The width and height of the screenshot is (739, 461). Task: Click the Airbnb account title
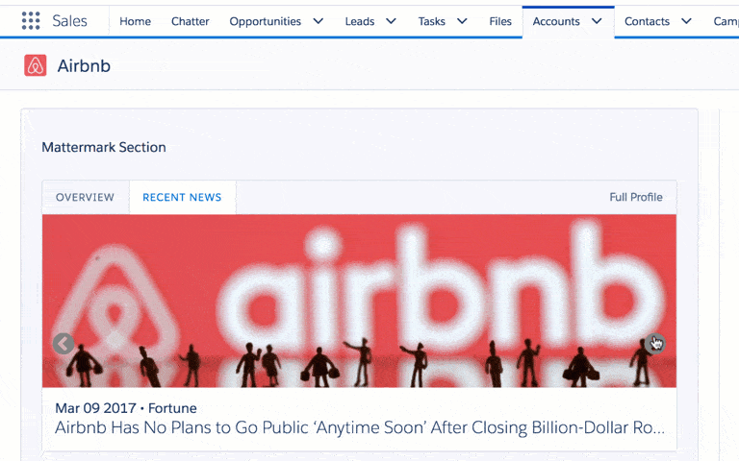84,66
